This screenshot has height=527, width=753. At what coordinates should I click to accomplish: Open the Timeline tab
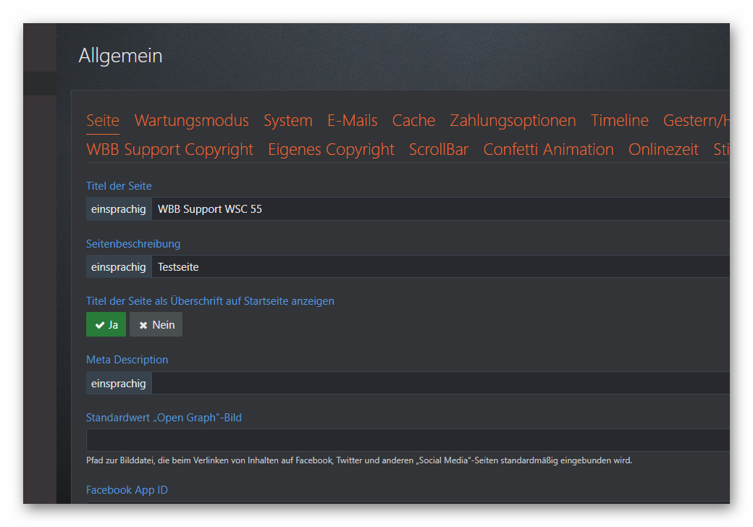point(619,121)
